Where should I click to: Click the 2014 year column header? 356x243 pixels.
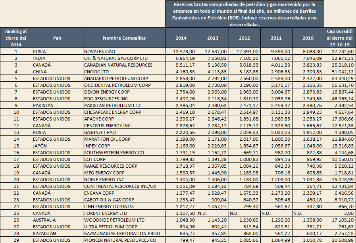(181, 38)
